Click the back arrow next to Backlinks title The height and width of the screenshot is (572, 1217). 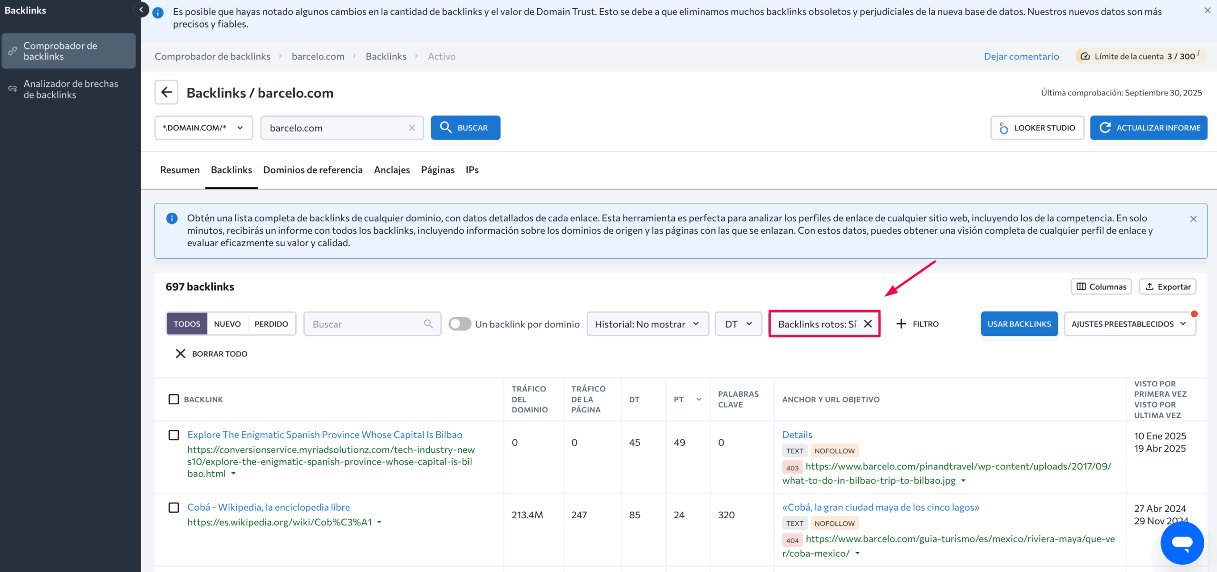coord(166,92)
